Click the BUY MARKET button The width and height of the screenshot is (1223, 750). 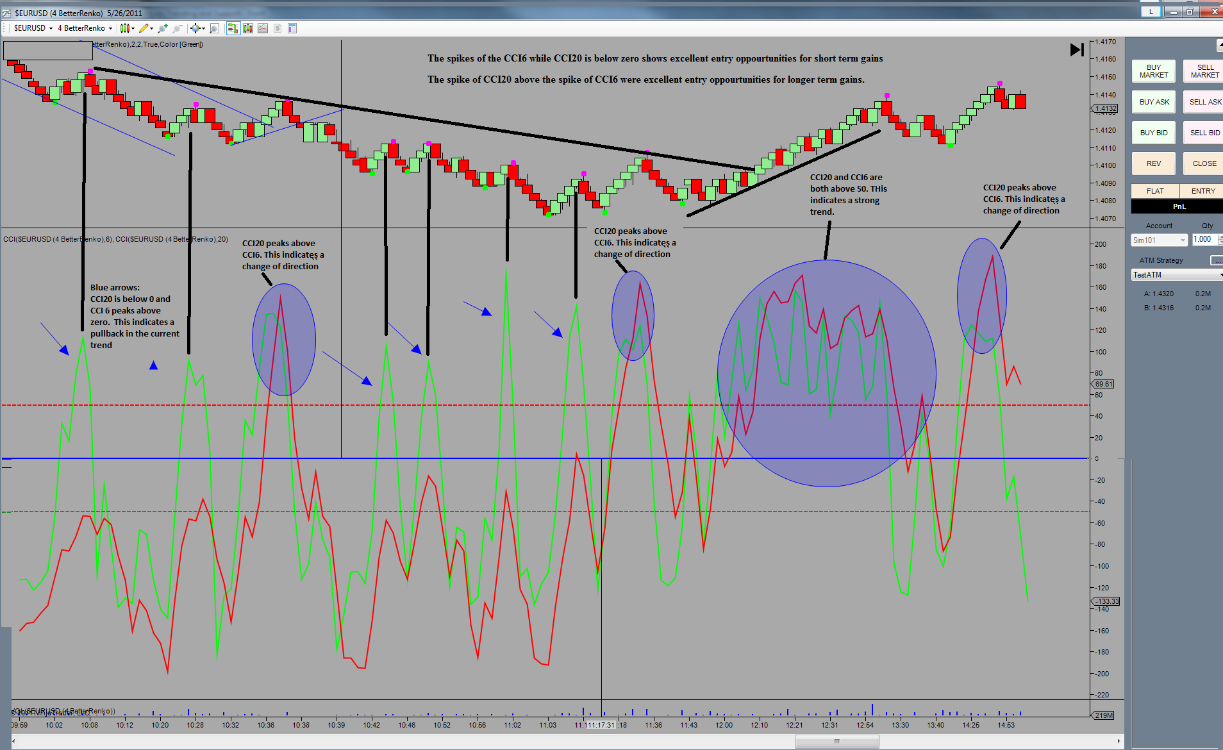coord(1154,71)
